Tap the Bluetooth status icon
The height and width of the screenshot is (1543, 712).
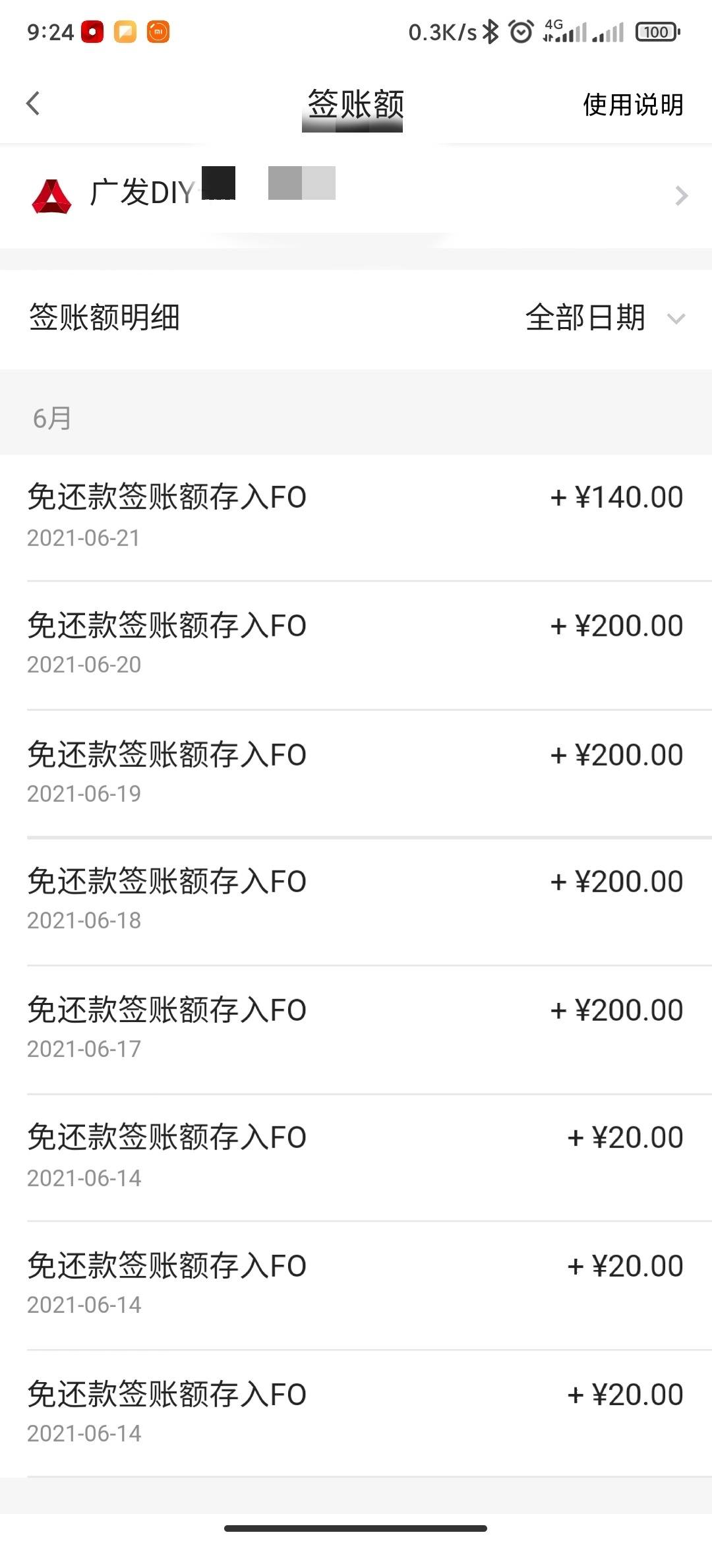[490, 32]
